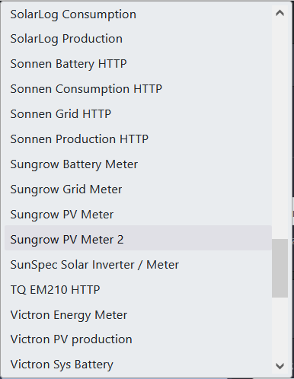The image size is (294, 379).
Task: Select SolarLog Consumption option
Action: (x=138, y=14)
